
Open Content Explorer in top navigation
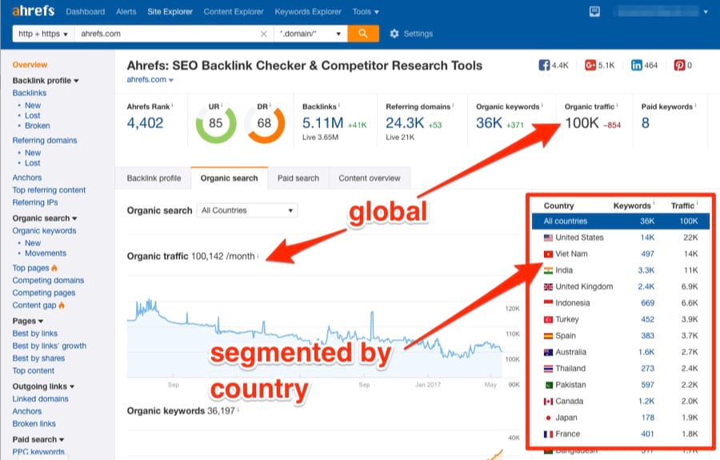234,12
